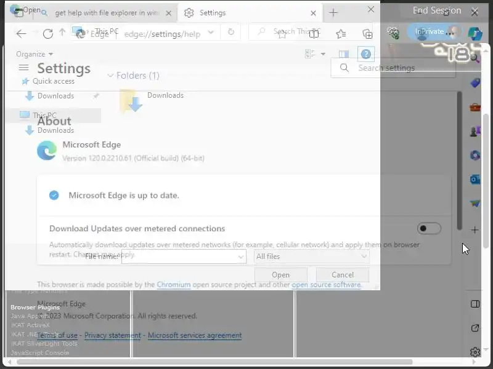Open the Chromium project link

[174, 285]
